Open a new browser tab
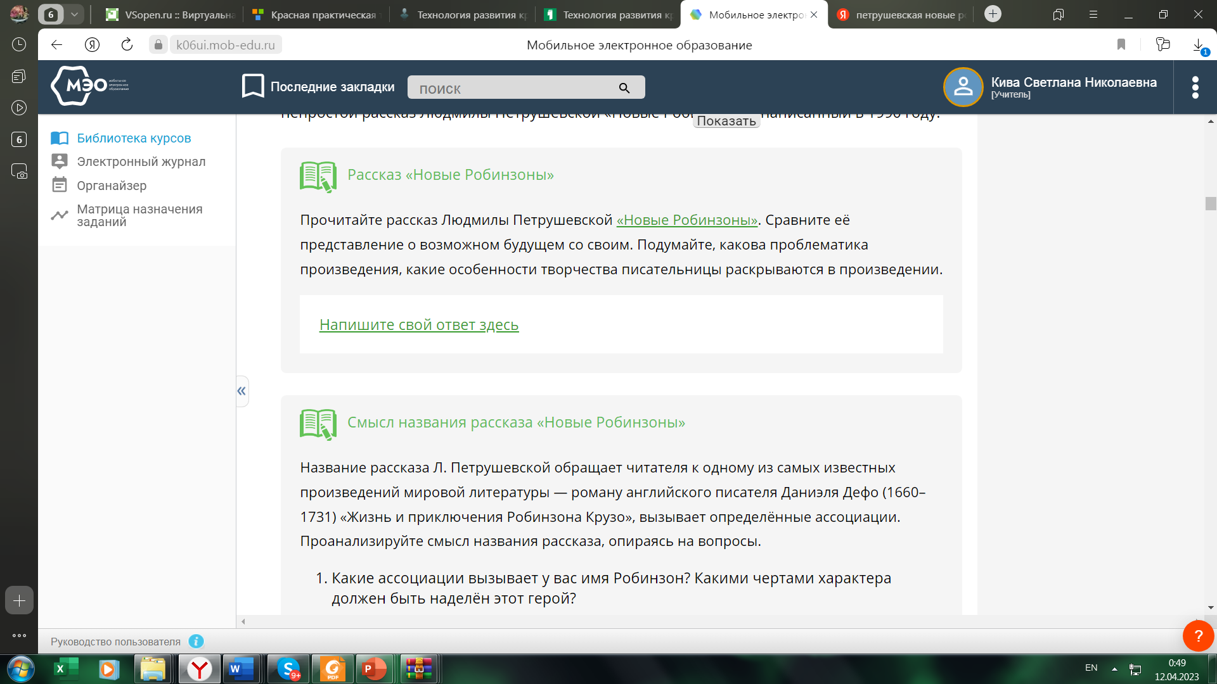The height and width of the screenshot is (684, 1217). 993,14
